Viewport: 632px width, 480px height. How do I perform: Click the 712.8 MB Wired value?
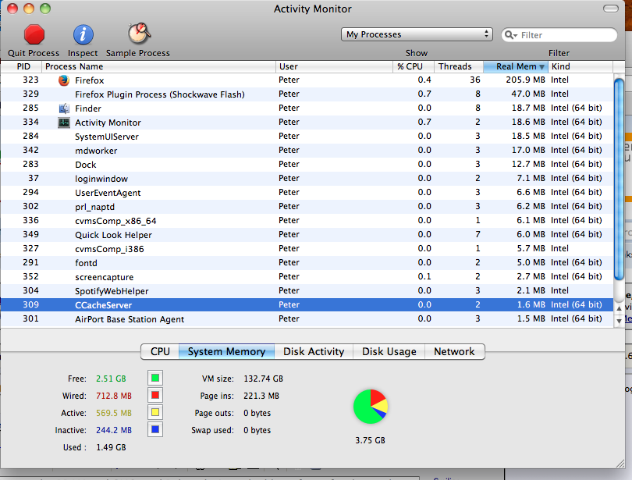click(x=114, y=396)
